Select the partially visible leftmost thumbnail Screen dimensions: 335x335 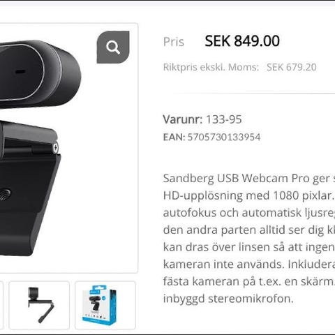pos(1,305)
